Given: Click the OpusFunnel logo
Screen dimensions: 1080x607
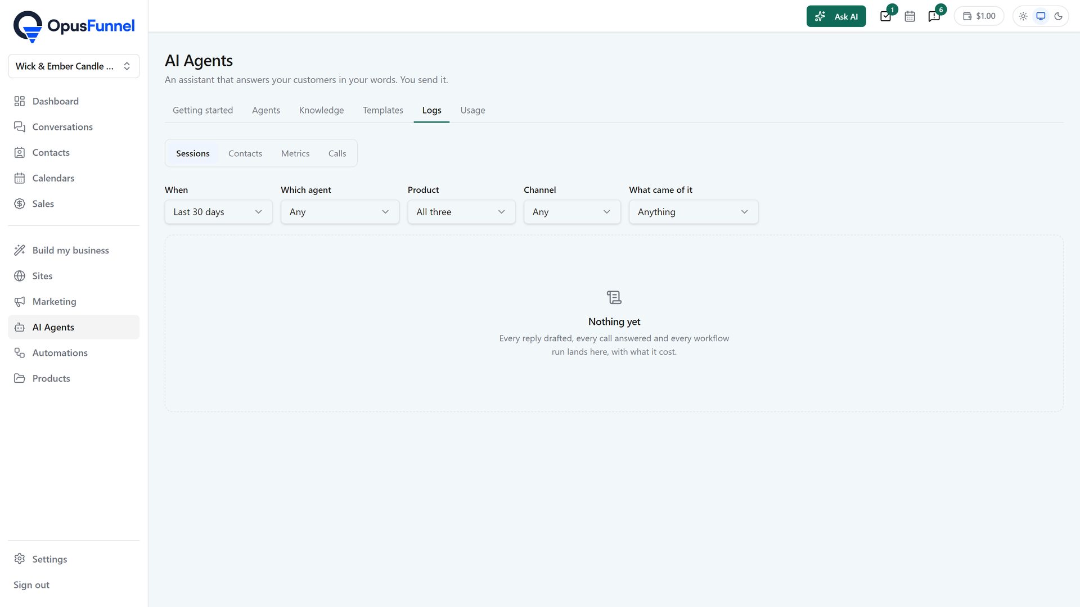Looking at the screenshot, I should 74,26.
